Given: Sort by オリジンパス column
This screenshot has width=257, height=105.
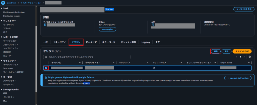Looking at the screenshot, I should click(148, 62).
